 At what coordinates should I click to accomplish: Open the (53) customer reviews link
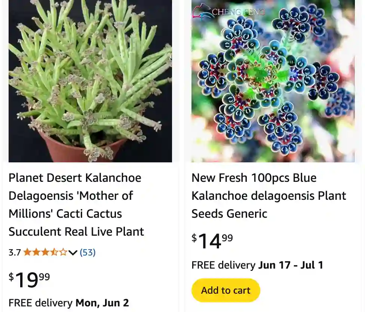click(x=87, y=252)
